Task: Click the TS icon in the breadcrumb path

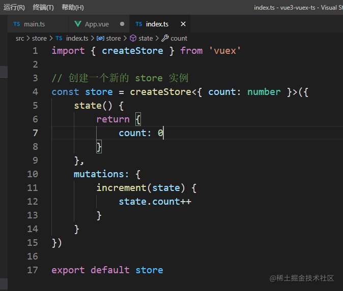Action: tap(59, 39)
